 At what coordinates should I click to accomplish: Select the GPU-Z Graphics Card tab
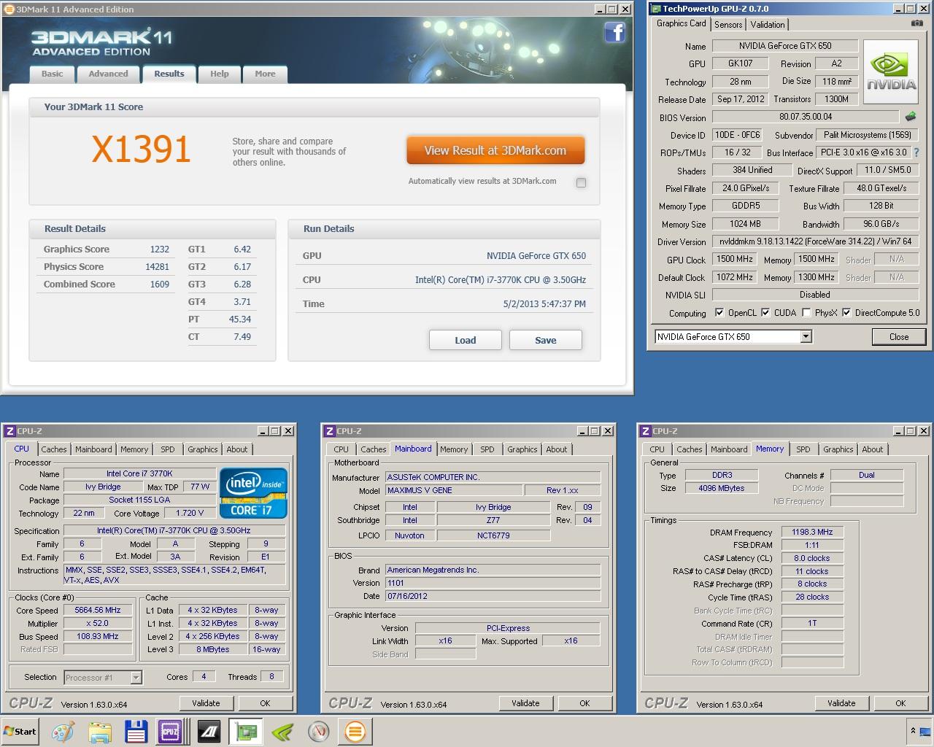[682, 23]
